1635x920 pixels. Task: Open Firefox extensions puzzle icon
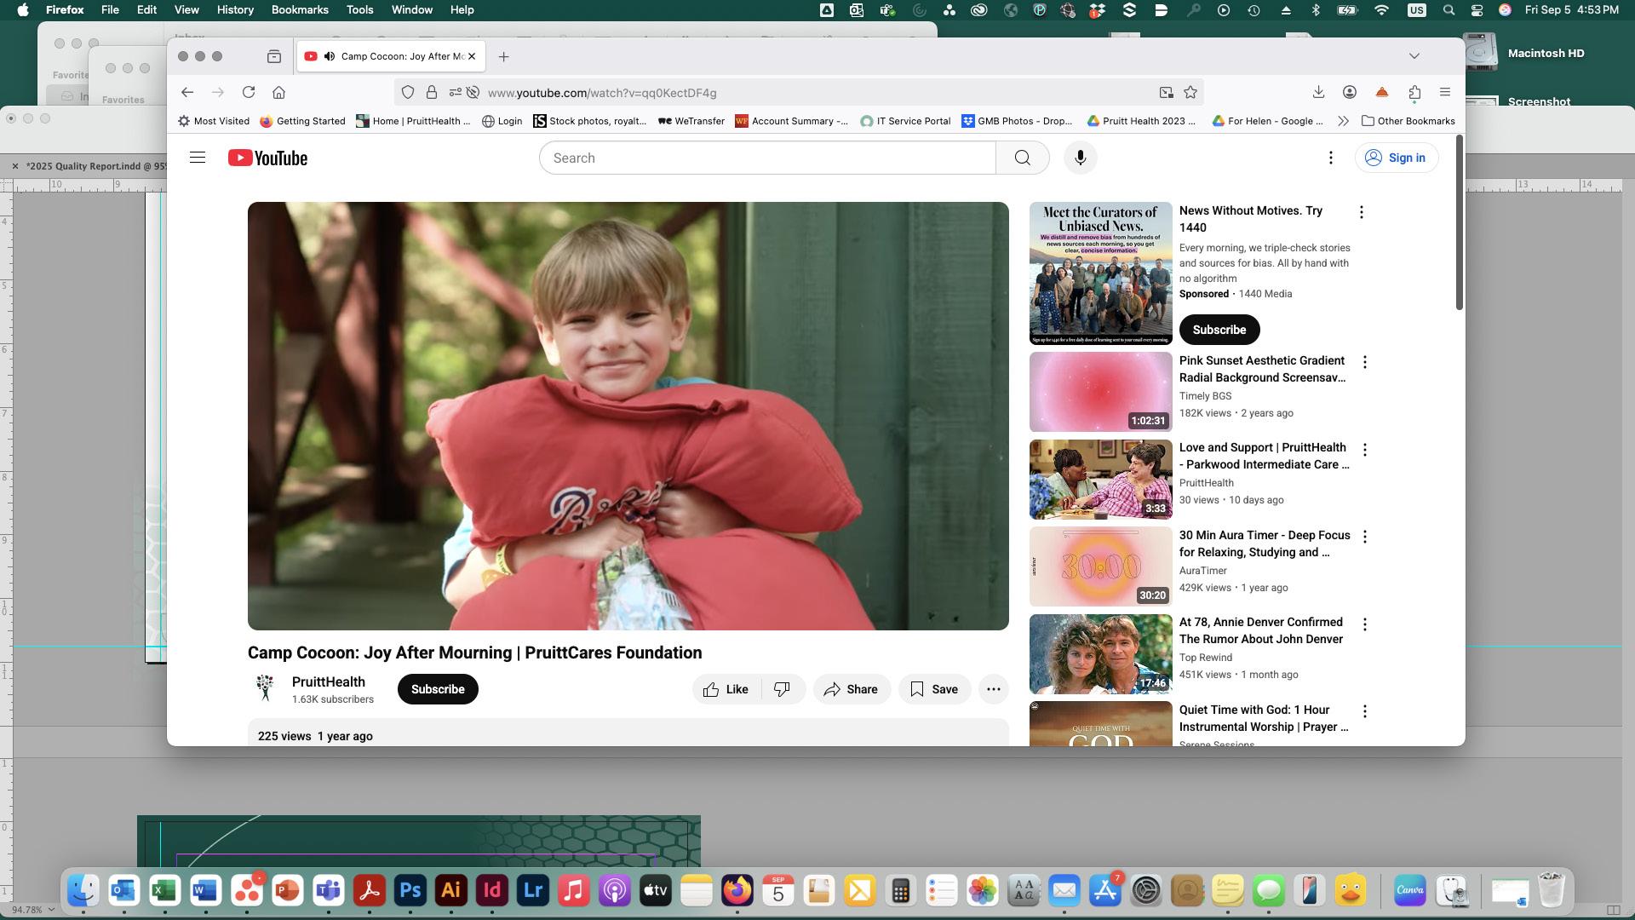(1414, 93)
